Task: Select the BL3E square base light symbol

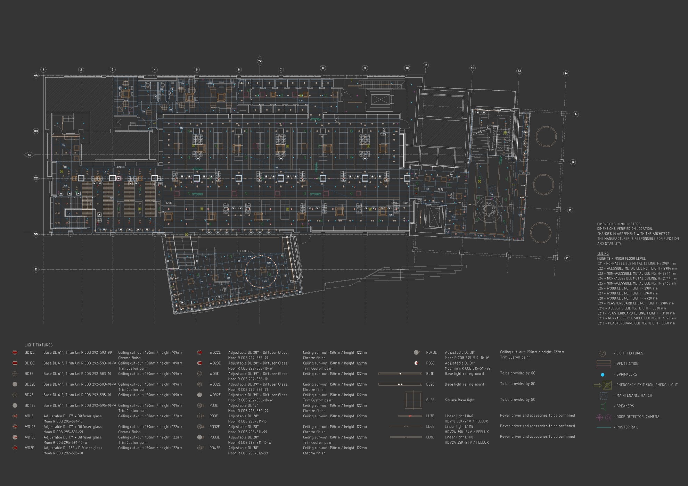Action: pyautogui.click(x=413, y=400)
